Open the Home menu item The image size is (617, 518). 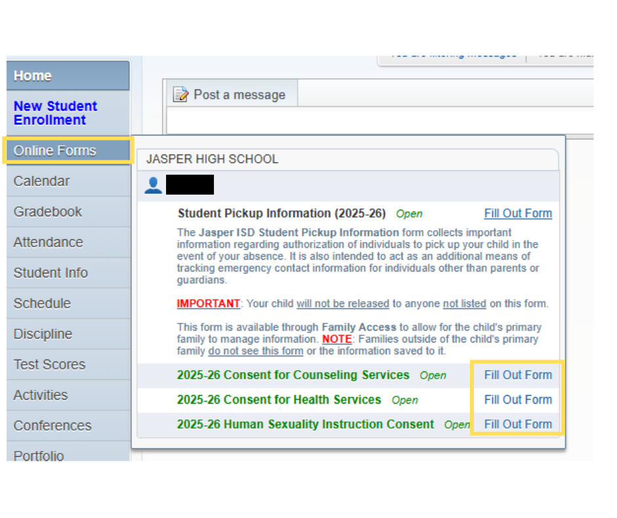click(68, 76)
